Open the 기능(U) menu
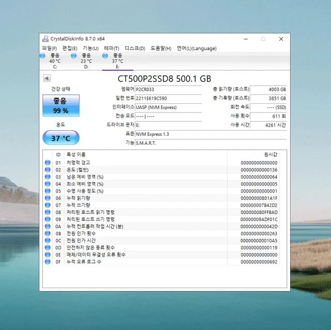This screenshot has height=330, width=331. (x=91, y=48)
